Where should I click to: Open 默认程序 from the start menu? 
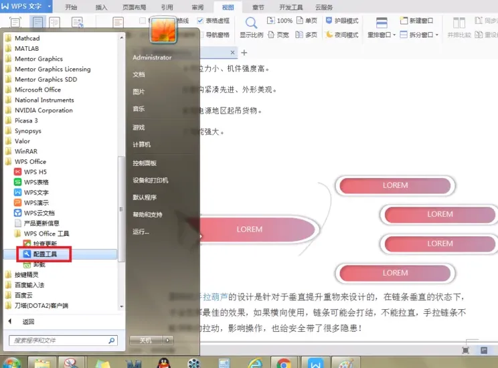(145, 197)
